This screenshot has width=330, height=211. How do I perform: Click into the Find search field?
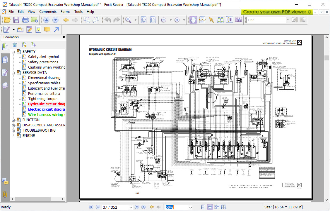[x=266, y=20]
